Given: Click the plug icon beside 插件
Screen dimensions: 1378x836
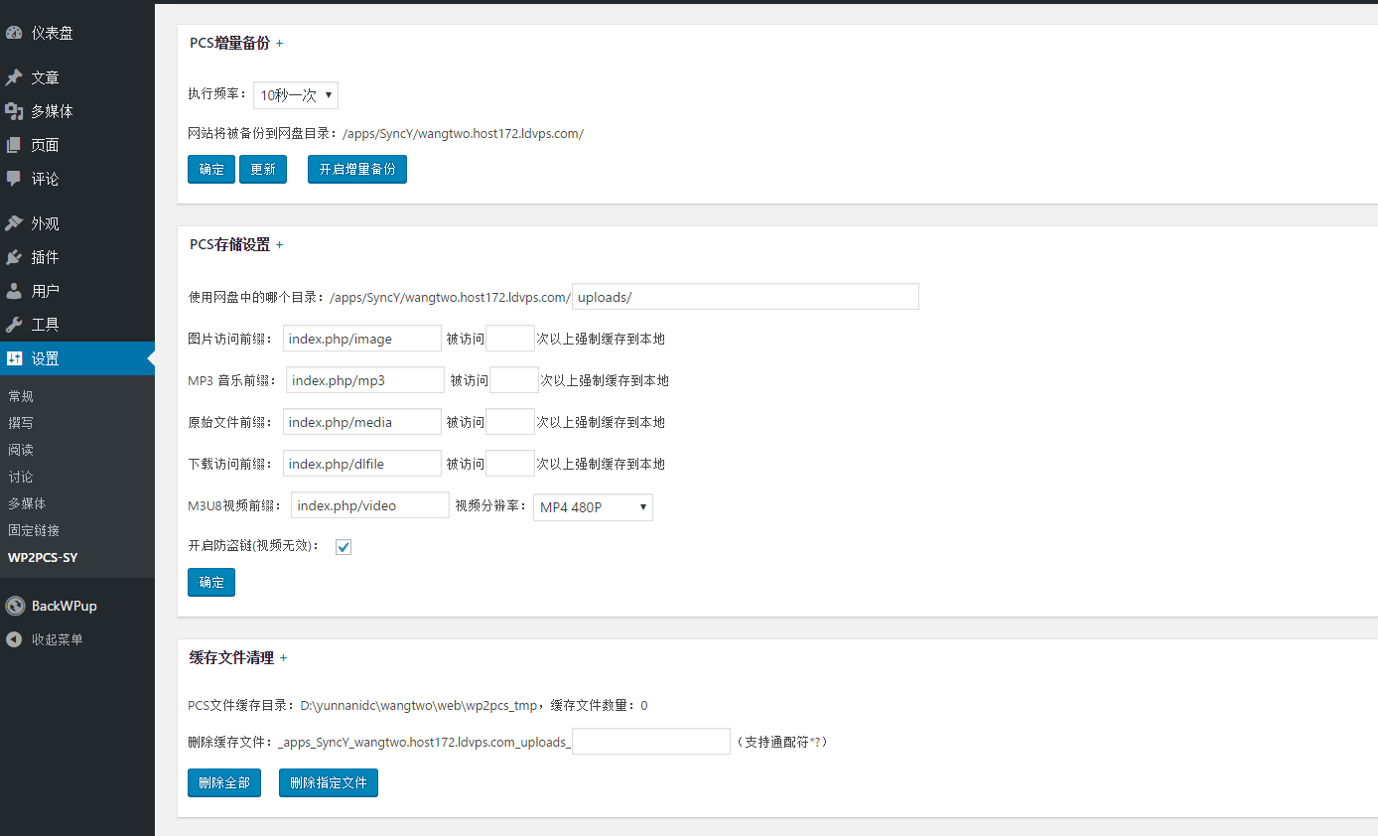Looking at the screenshot, I should click(x=14, y=257).
